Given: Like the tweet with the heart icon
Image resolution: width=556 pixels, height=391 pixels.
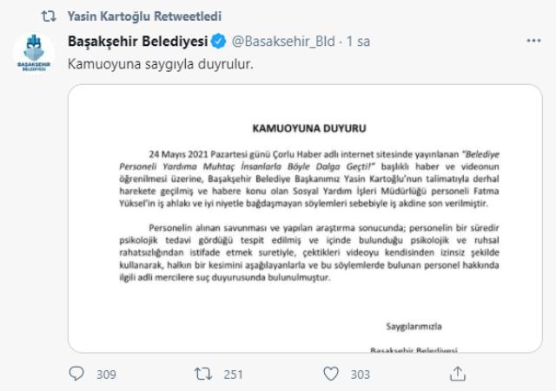Looking at the screenshot, I should tap(331, 374).
